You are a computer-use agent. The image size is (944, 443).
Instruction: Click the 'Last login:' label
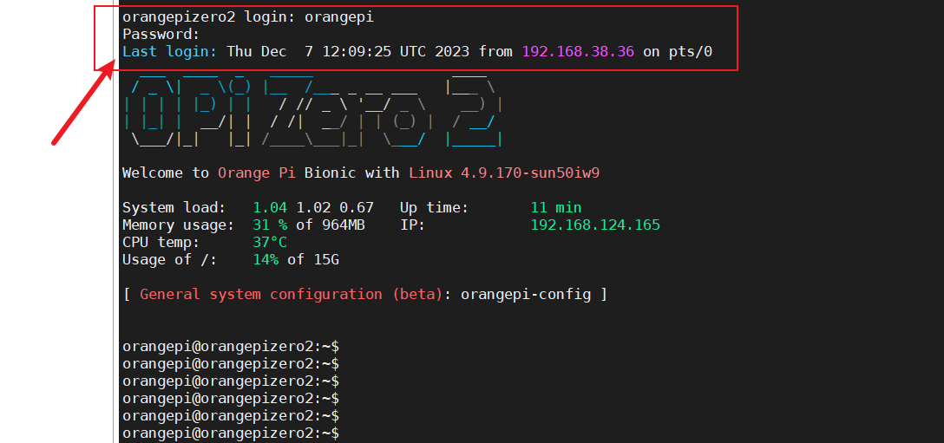[170, 52]
